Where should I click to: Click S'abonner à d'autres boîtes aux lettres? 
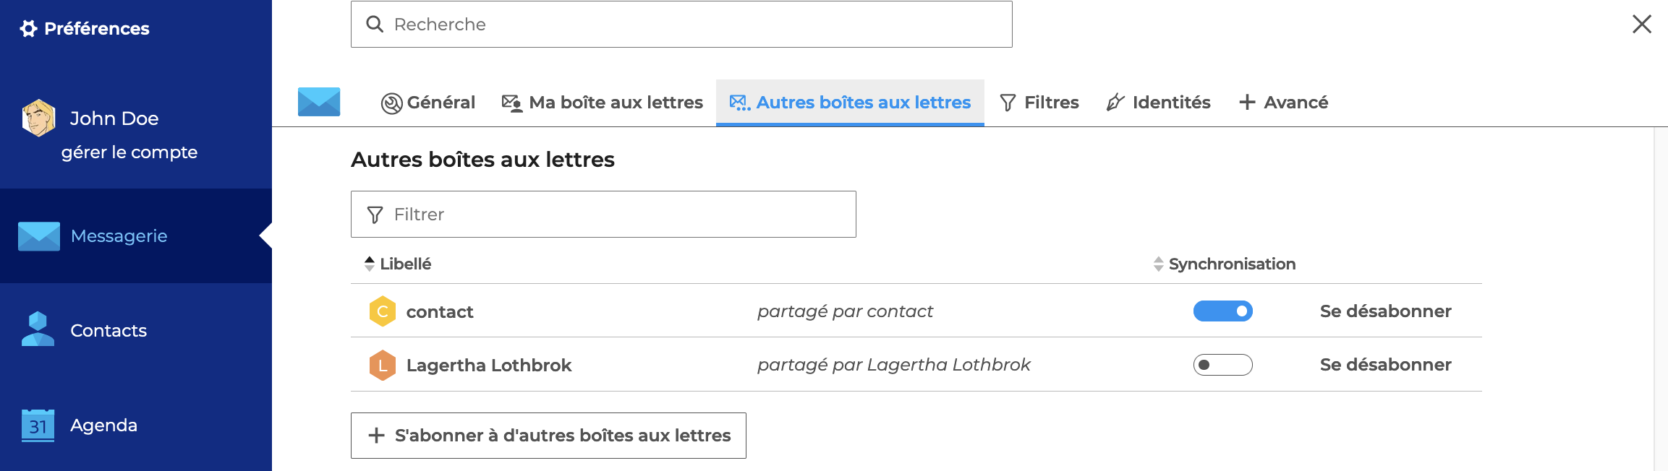[548, 436]
